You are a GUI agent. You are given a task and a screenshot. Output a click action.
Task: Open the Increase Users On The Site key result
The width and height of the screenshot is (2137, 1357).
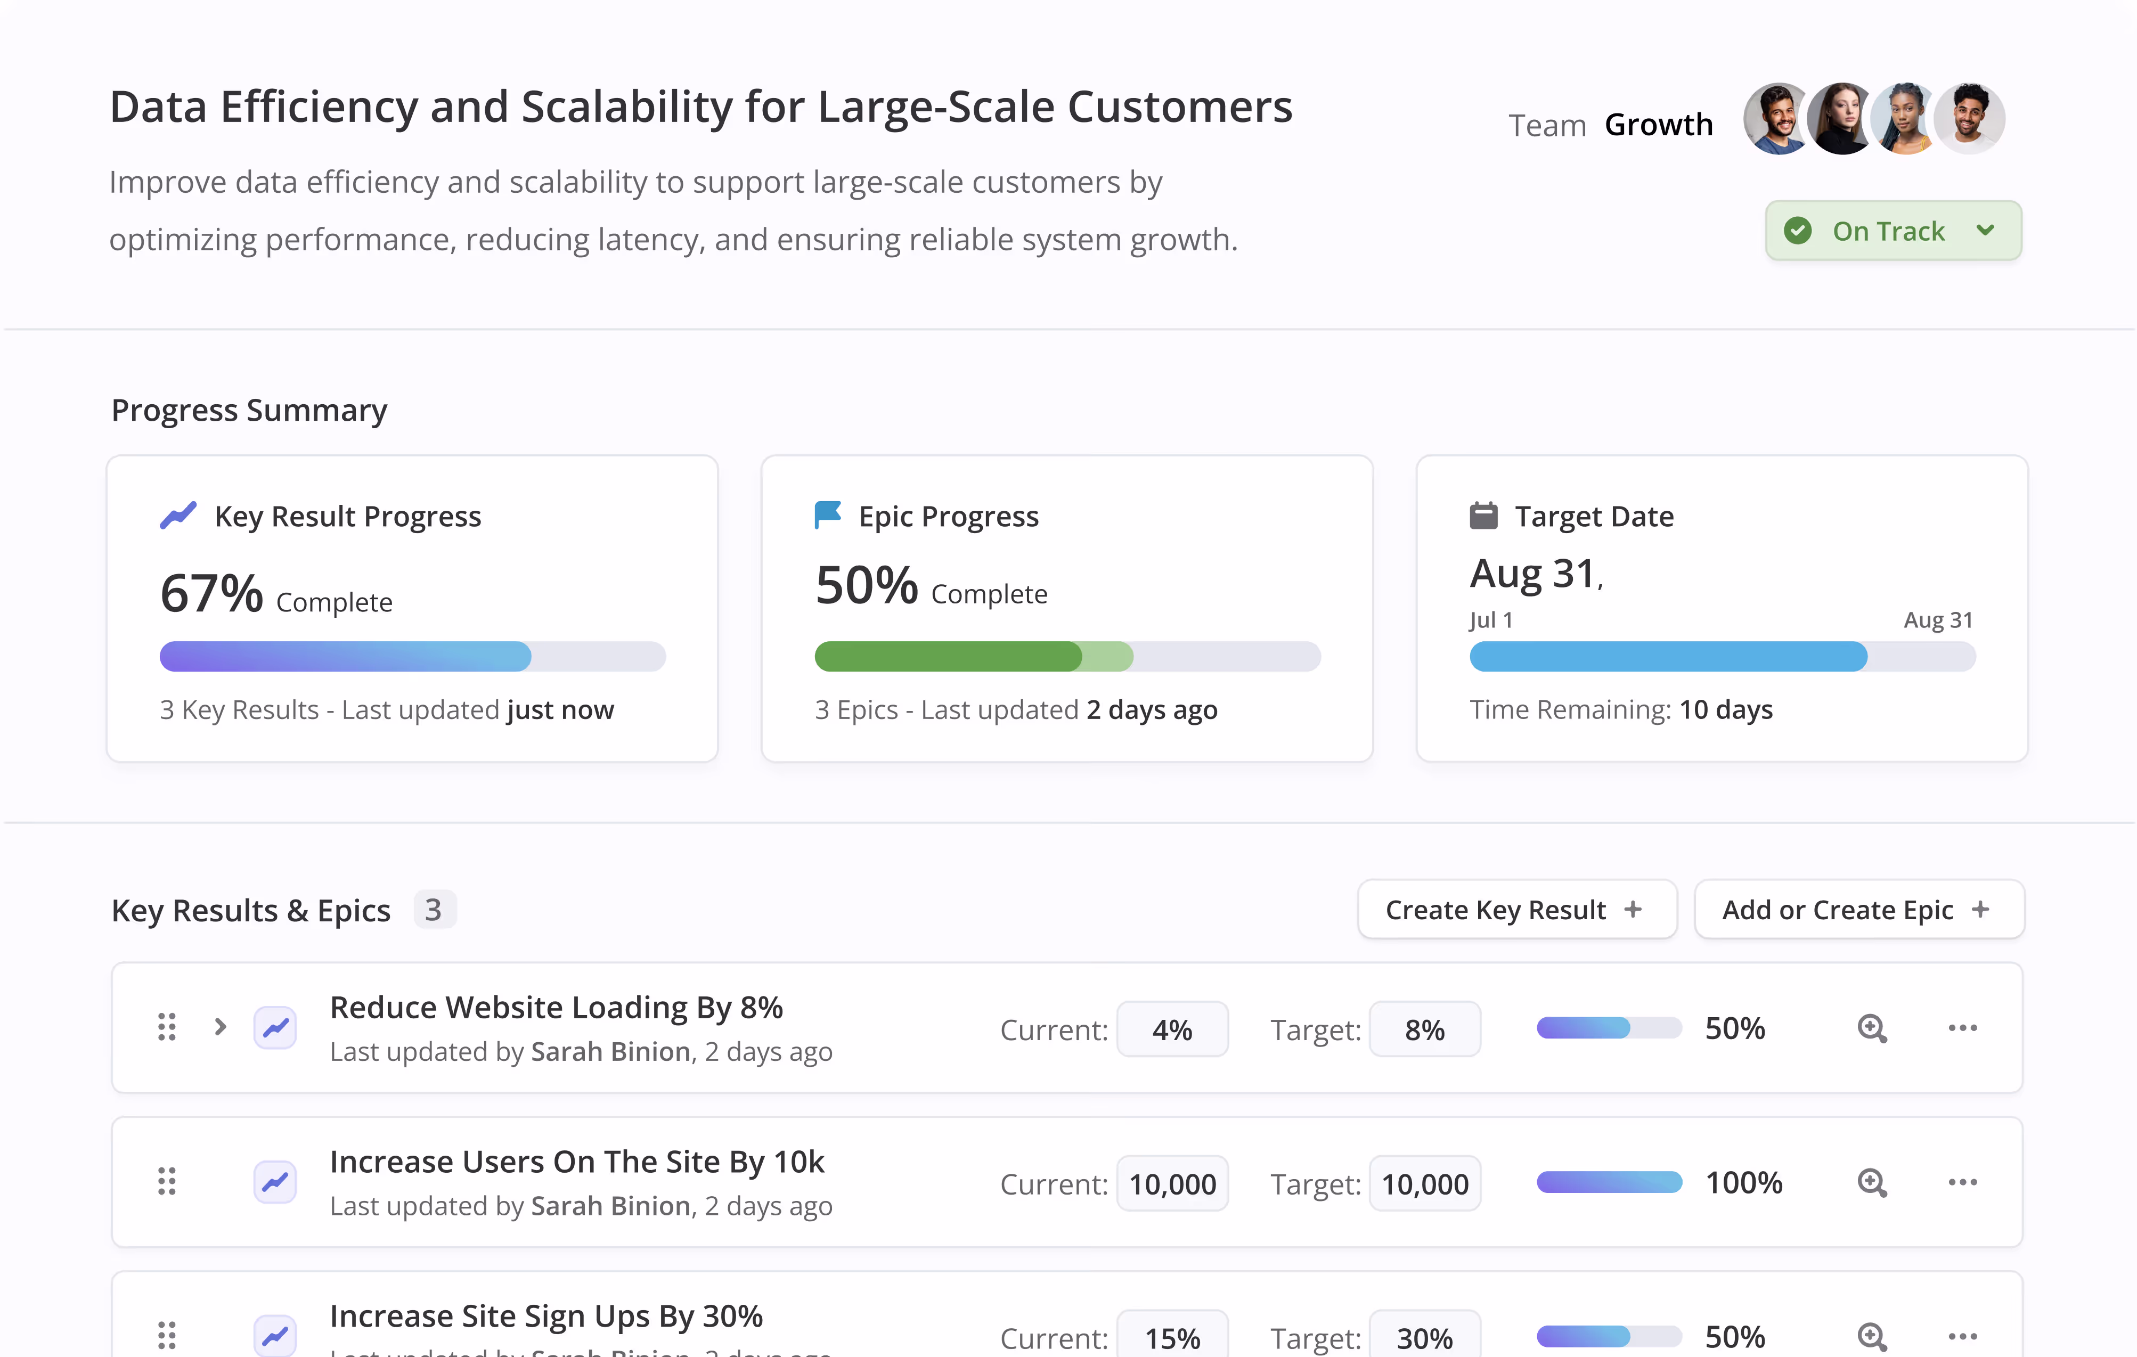tap(577, 1162)
